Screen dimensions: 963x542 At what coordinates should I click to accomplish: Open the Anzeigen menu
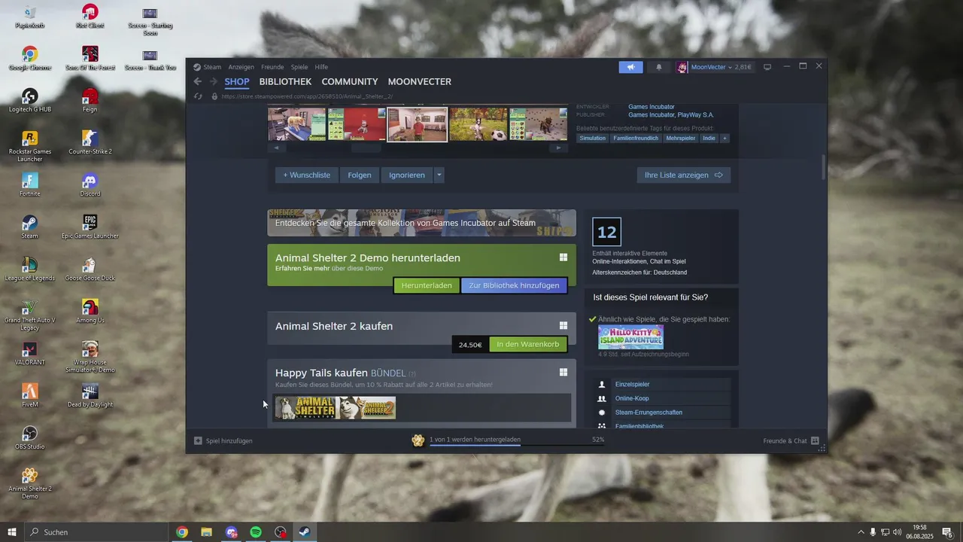coord(242,67)
